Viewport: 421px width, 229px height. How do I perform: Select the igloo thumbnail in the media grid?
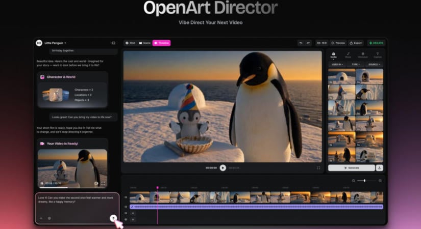coord(341,76)
